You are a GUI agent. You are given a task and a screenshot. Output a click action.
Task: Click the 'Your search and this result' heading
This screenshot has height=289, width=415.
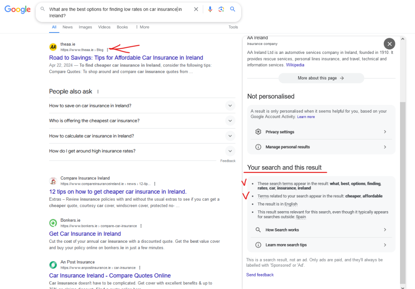tap(284, 167)
